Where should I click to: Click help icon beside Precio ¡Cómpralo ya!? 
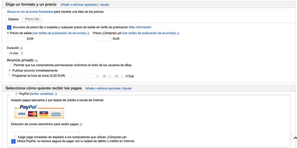[x=178, y=33]
